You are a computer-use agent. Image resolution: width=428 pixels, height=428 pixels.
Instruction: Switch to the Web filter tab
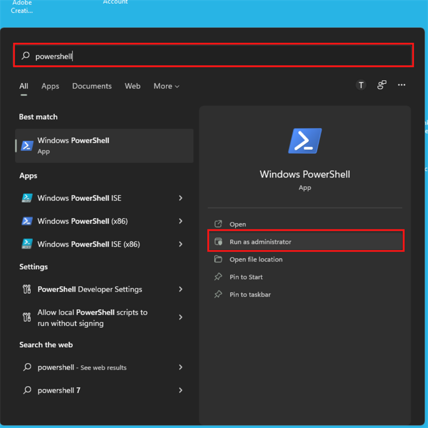click(x=133, y=86)
